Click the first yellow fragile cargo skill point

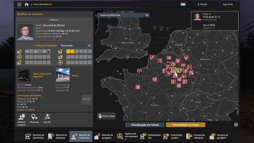tap(68, 52)
